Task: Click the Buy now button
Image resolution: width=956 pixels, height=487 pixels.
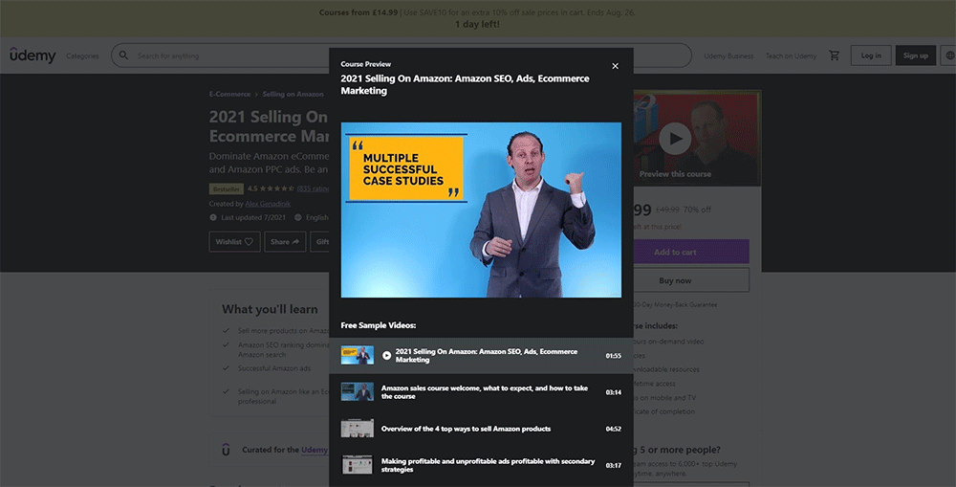Action: point(688,280)
